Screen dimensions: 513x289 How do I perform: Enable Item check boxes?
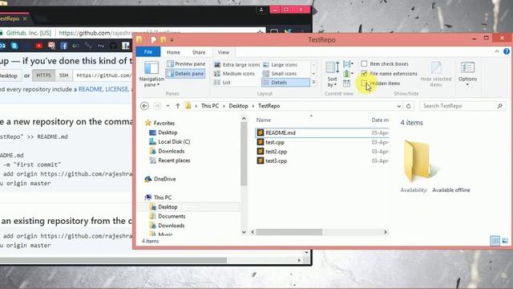point(364,63)
